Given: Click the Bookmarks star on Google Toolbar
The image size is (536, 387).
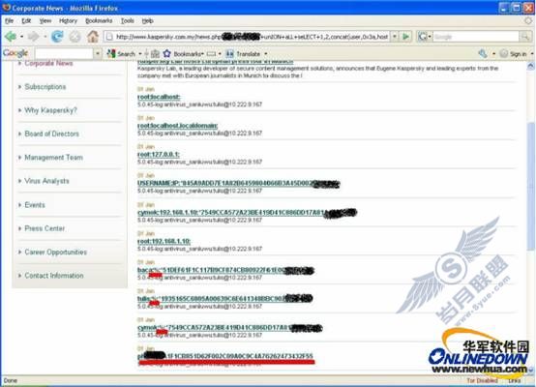Looking at the screenshot, I should tap(166, 53).
